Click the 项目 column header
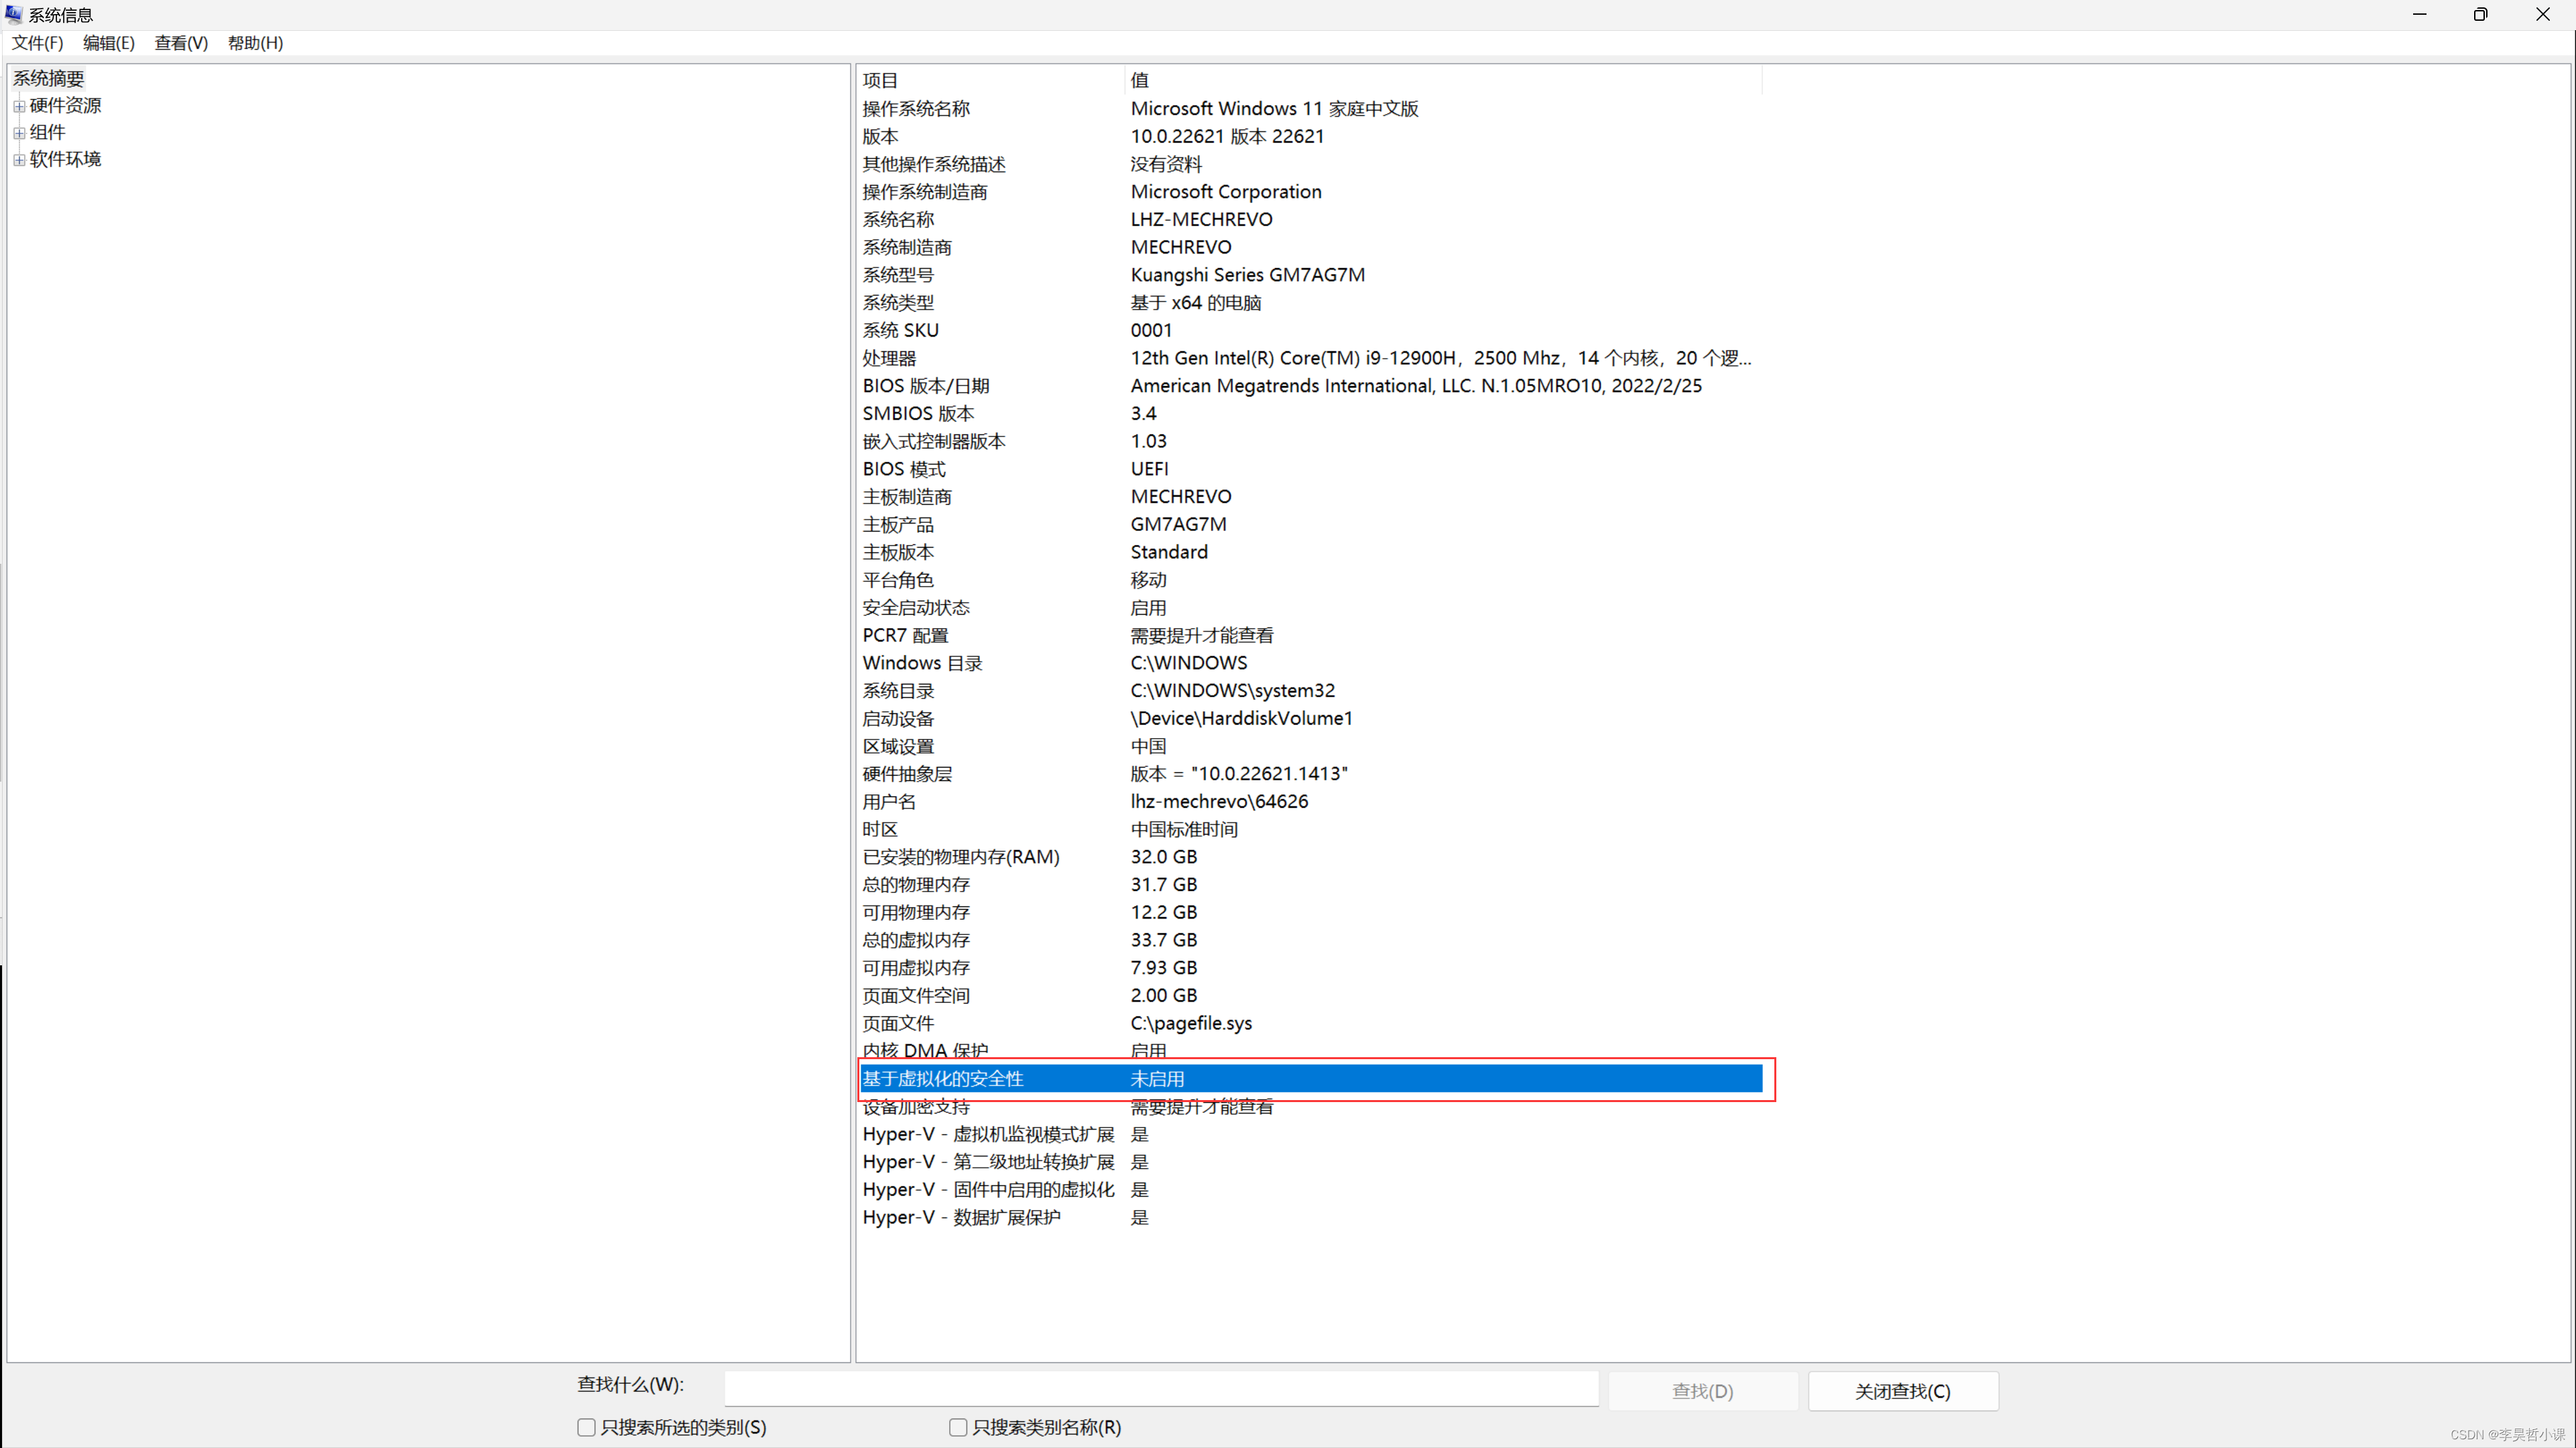 (x=990, y=80)
